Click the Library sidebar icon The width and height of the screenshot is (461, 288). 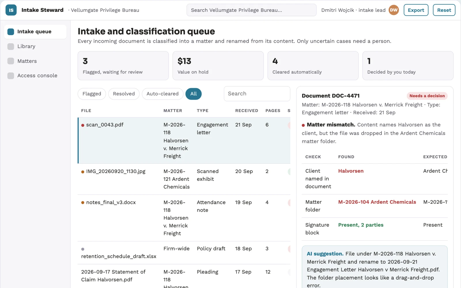coord(11,46)
